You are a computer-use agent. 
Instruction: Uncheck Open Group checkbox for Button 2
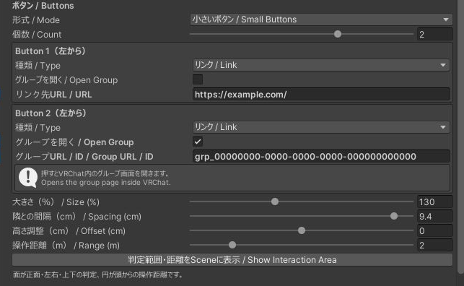[x=198, y=142]
